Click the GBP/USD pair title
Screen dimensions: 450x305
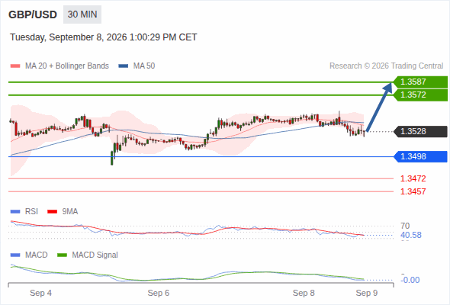(x=33, y=14)
